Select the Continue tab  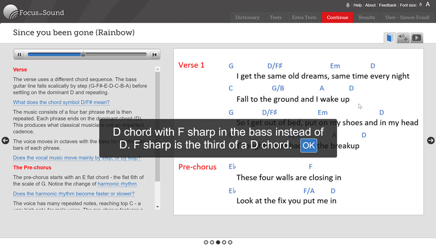[x=338, y=17]
